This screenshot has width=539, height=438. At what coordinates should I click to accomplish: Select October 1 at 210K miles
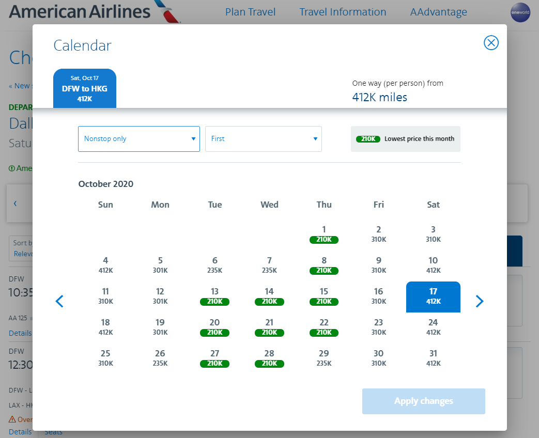pos(324,234)
